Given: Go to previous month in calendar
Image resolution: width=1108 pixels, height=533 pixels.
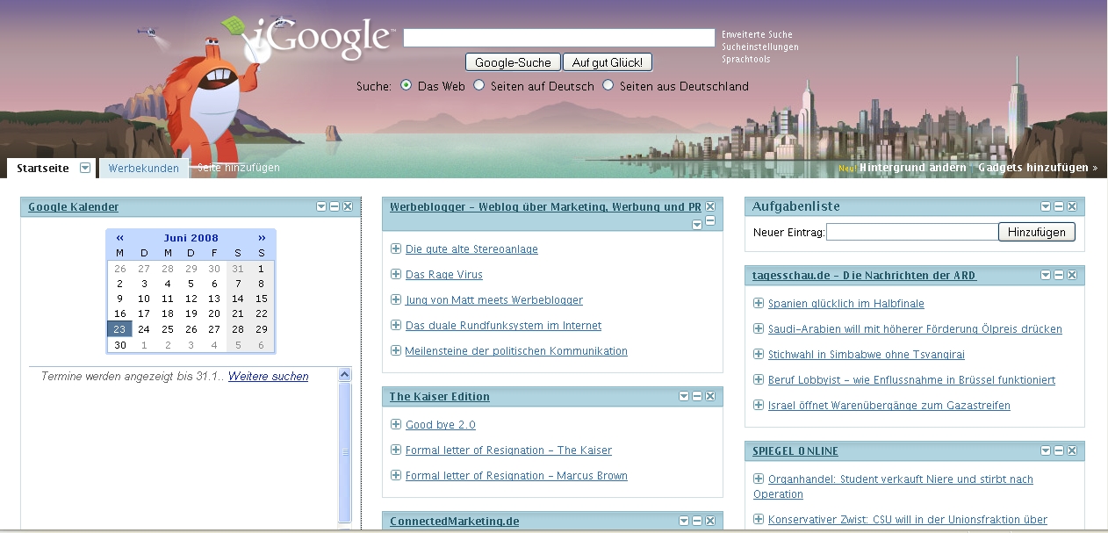Looking at the screenshot, I should click(120, 238).
